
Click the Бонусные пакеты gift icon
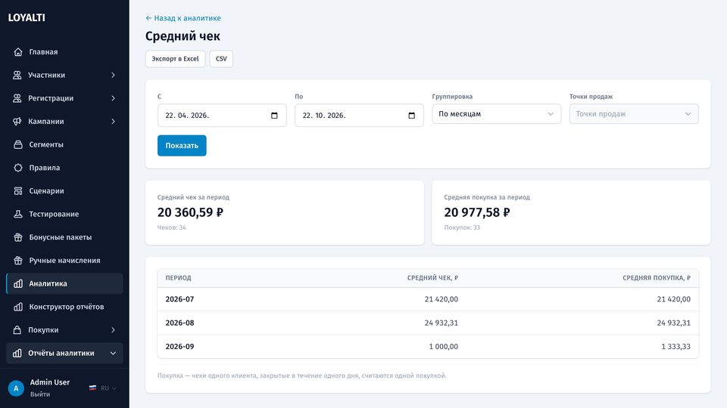[18, 236]
